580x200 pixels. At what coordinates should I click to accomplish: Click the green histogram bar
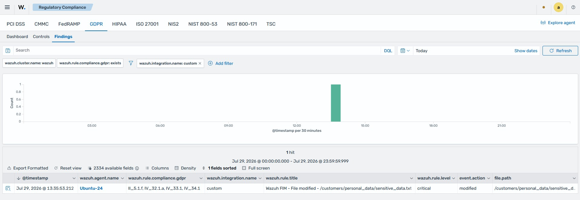point(336,103)
